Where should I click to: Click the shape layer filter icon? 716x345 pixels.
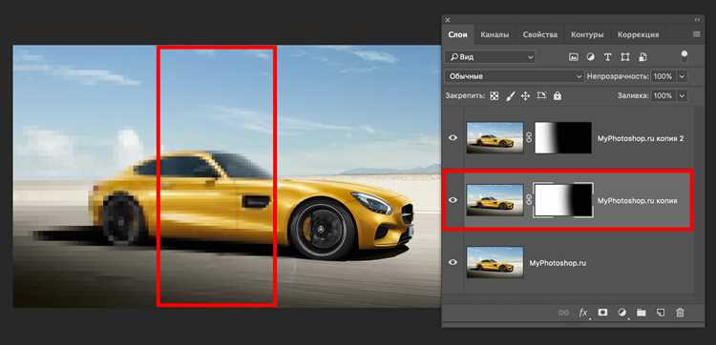click(x=625, y=57)
